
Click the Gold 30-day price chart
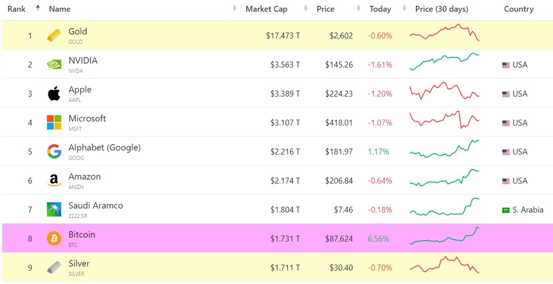[x=444, y=33]
